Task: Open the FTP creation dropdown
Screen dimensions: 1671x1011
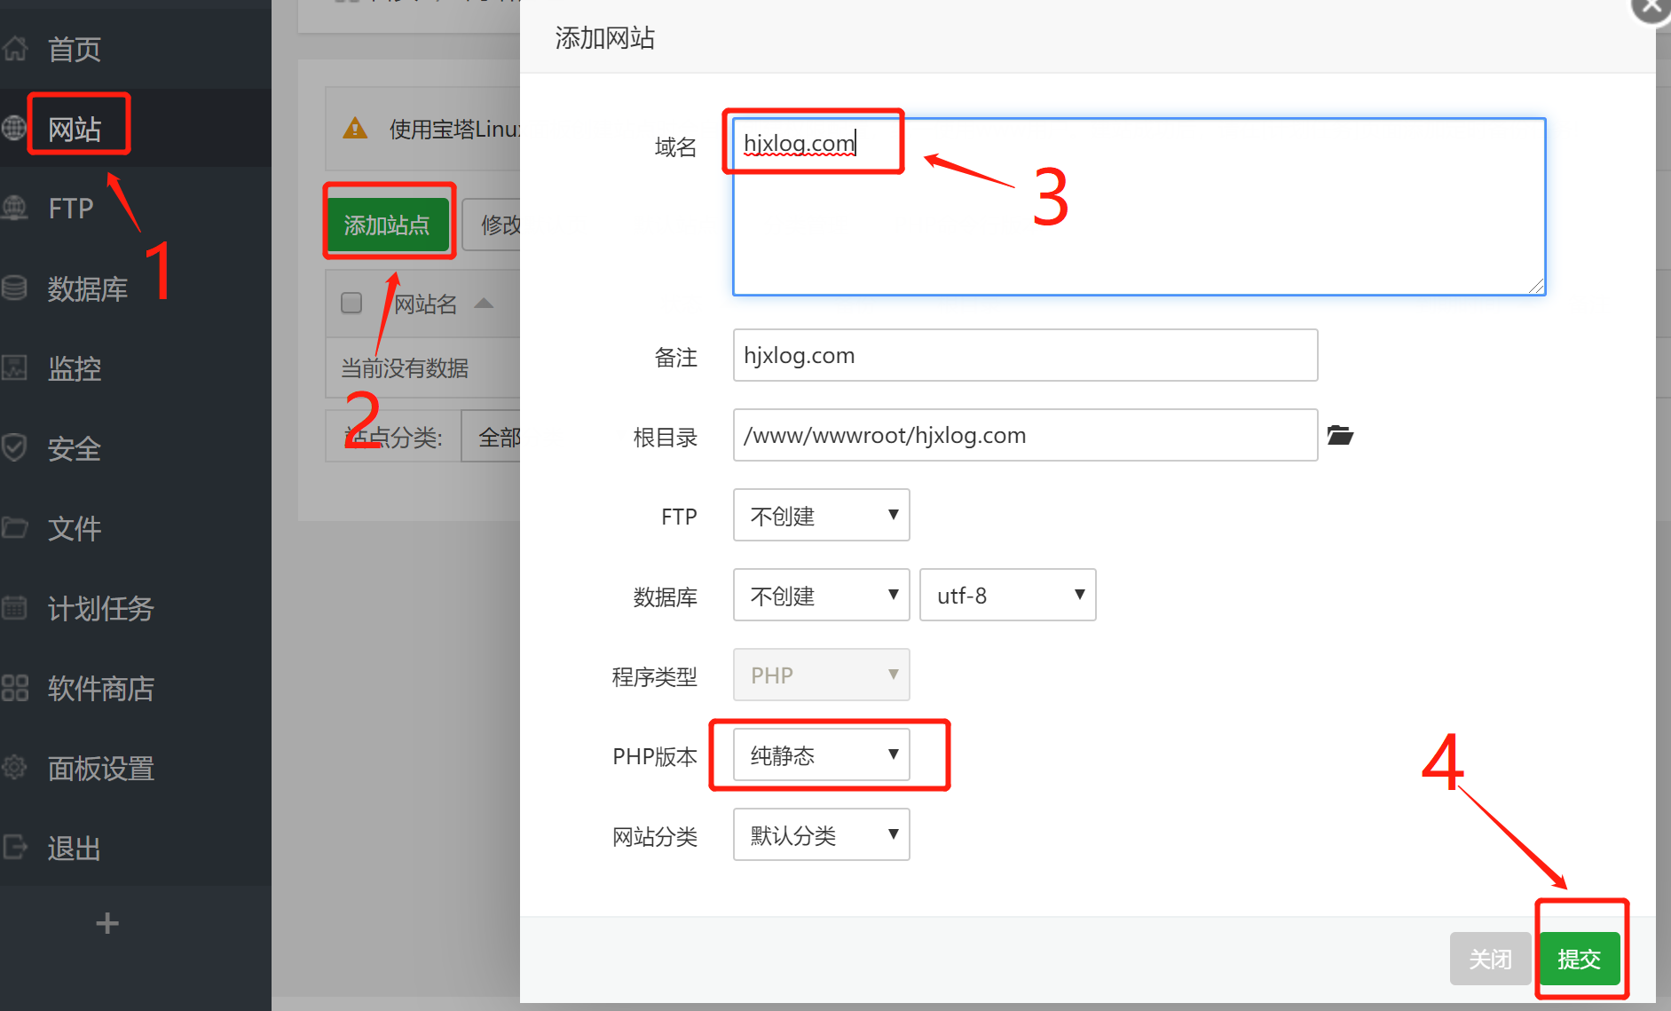Action: coord(821,515)
